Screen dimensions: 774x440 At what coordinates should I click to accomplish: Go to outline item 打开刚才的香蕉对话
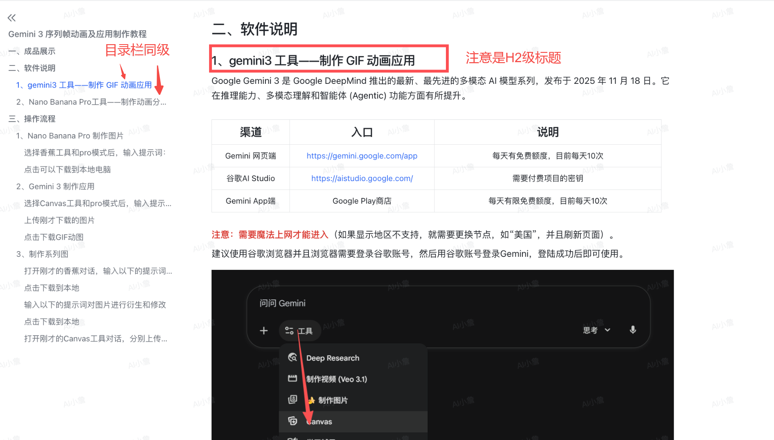[98, 271]
